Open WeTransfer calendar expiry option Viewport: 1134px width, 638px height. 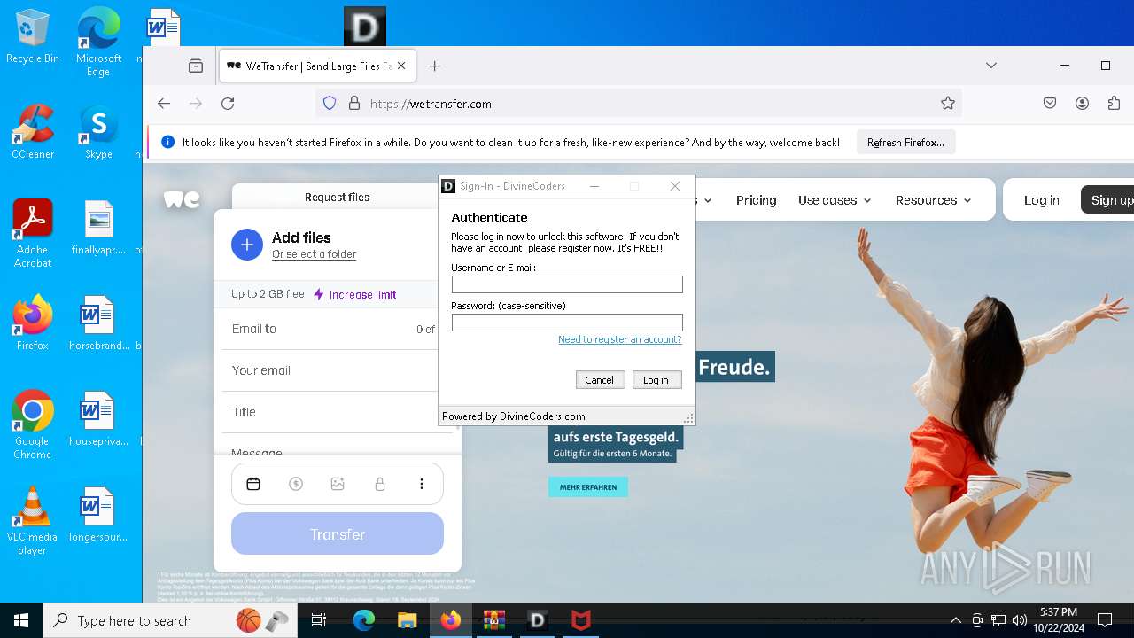point(253,484)
